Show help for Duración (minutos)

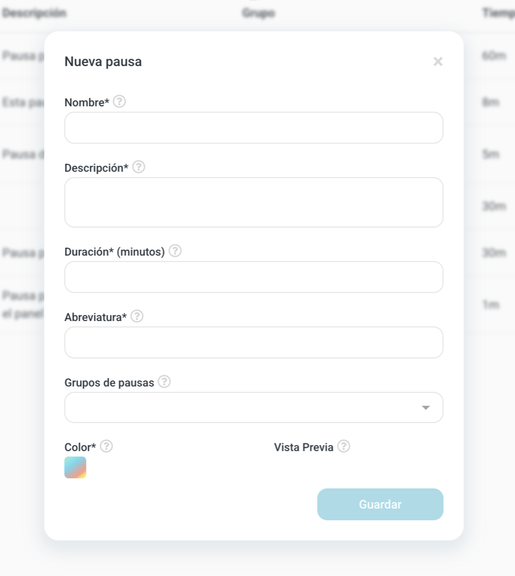point(175,251)
